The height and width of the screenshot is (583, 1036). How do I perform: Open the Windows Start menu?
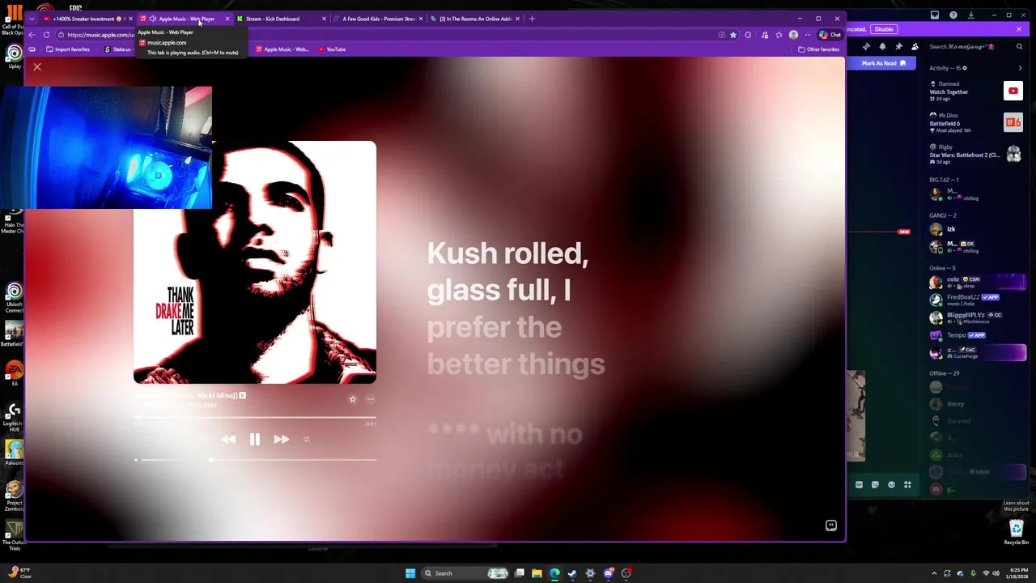coord(410,573)
